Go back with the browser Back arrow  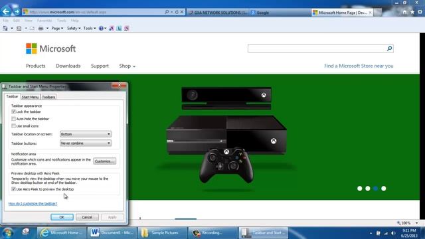point(6,11)
